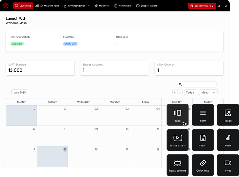Screen dimensions: 239x177
Task: Select the Form widget tile
Action: click(203, 115)
